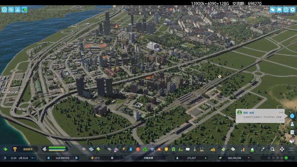Open the fire and rescue menu
Image resolution: width=297 pixels, height=167 pixels.
pyautogui.click(x=159, y=149)
